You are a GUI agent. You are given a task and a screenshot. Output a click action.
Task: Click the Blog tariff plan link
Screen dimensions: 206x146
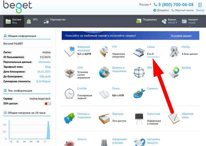click(48, 67)
